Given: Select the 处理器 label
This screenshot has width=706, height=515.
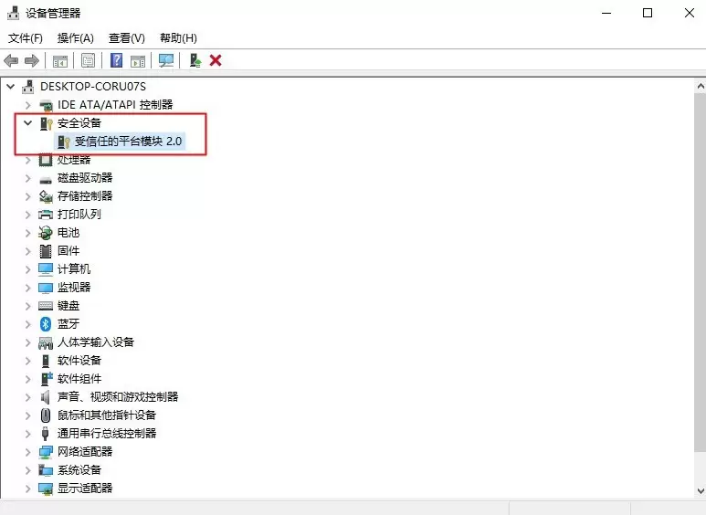Looking at the screenshot, I should pyautogui.click(x=74, y=160).
